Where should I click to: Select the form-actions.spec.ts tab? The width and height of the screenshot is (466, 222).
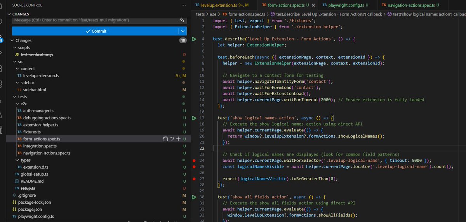point(287,5)
